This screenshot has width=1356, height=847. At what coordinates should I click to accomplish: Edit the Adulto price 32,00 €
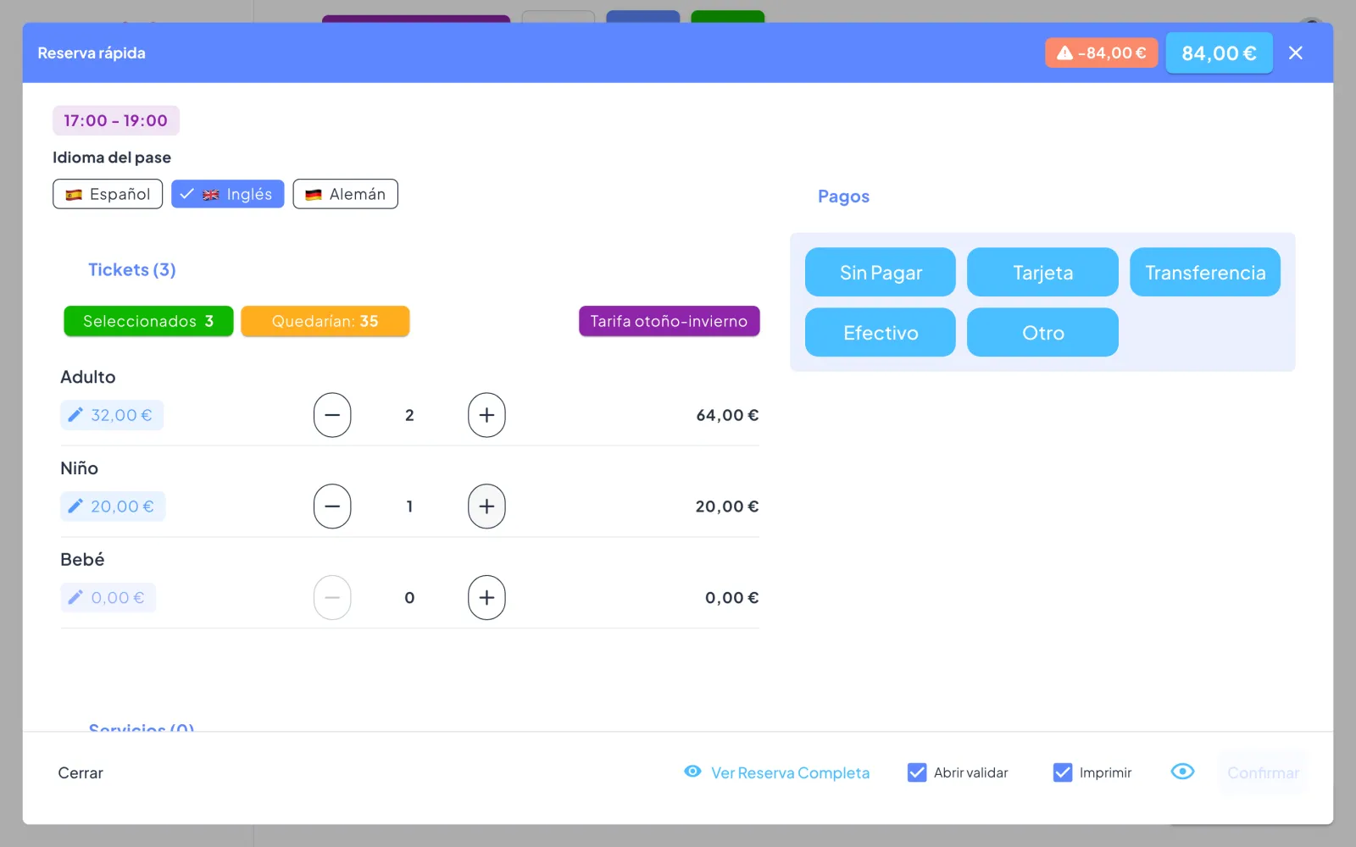[112, 415]
